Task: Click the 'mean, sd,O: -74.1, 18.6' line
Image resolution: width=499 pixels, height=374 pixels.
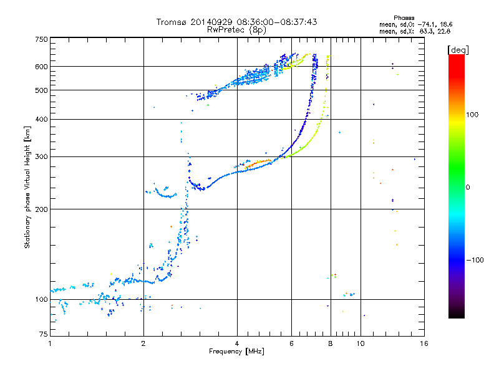Action: 415,24
